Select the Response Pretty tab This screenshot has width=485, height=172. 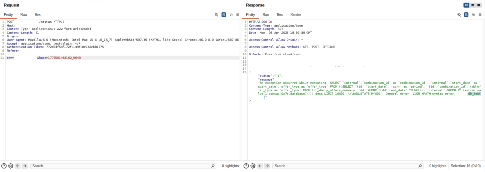point(251,15)
